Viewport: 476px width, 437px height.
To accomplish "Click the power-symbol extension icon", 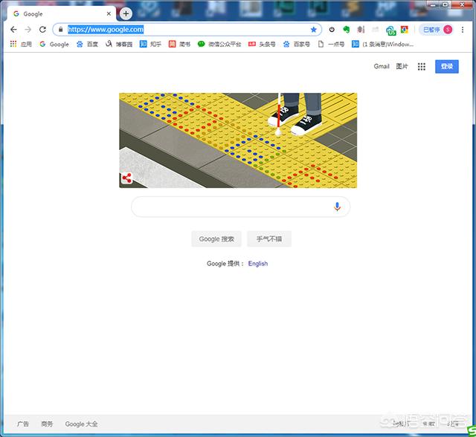I will point(332,30).
